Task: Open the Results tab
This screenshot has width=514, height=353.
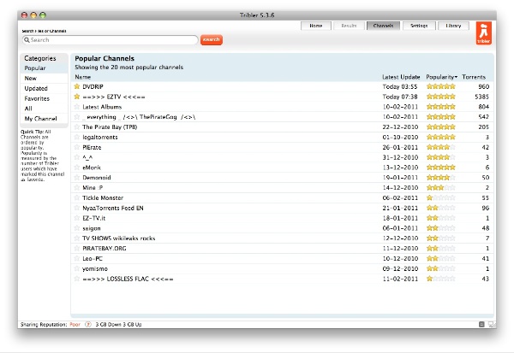Action: click(x=349, y=26)
